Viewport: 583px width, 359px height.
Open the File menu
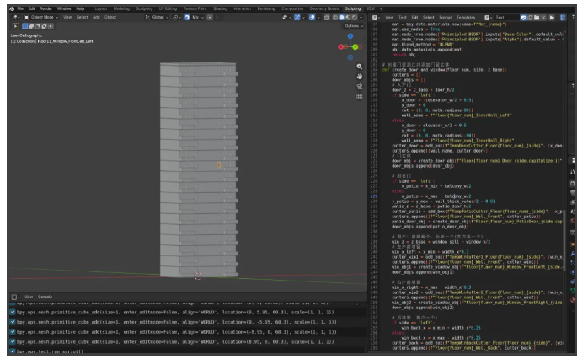click(20, 8)
